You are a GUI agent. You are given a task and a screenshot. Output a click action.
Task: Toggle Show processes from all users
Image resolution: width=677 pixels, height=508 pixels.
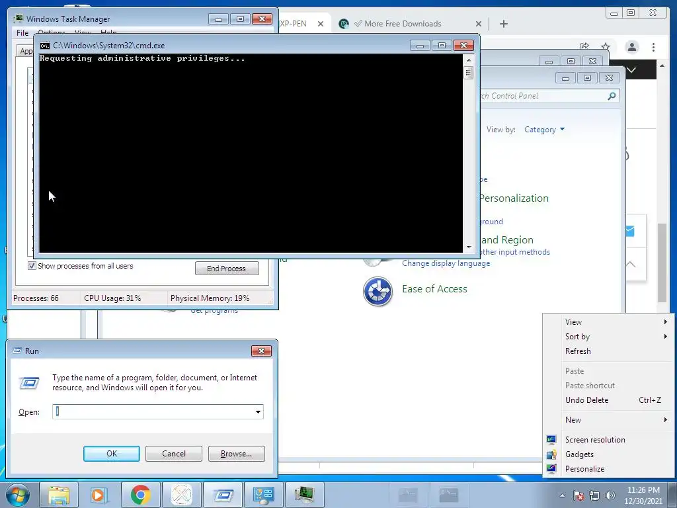[x=32, y=266]
